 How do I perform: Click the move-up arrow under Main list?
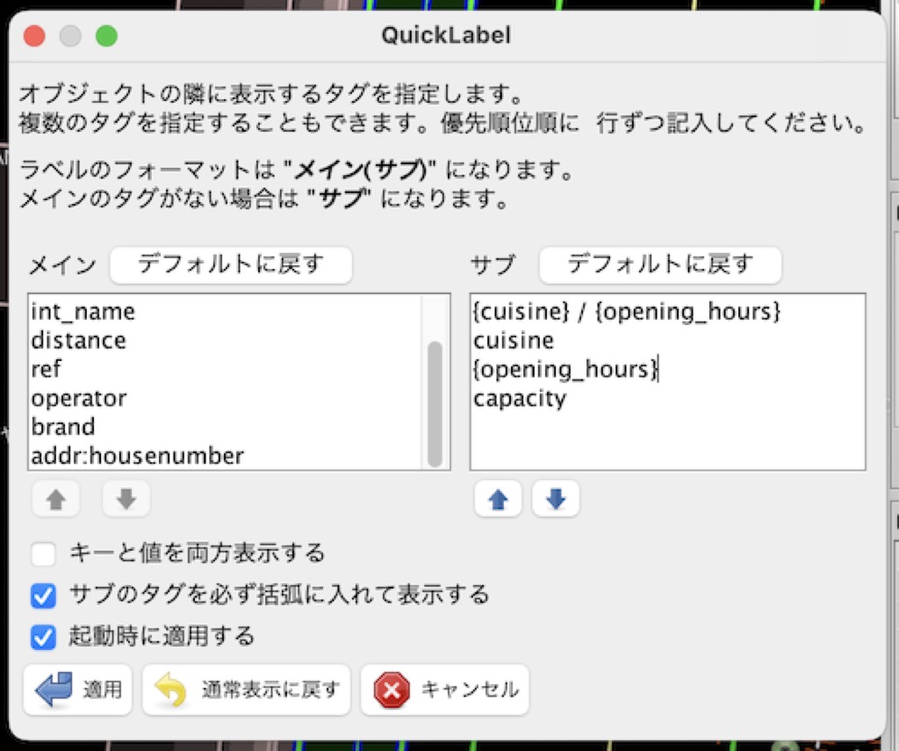tap(56, 500)
